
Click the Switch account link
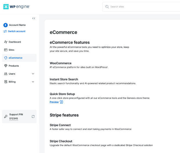pos(17,31)
